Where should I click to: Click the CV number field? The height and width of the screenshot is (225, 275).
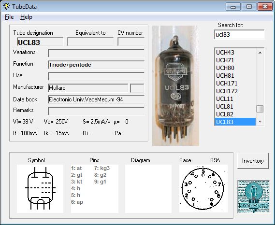(131, 42)
